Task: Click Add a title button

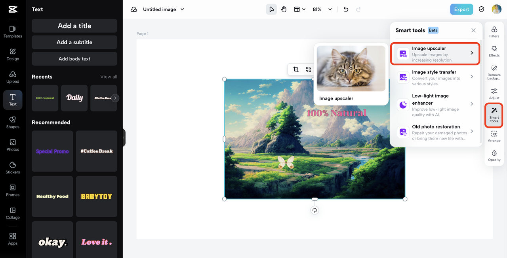Action: [x=74, y=26]
